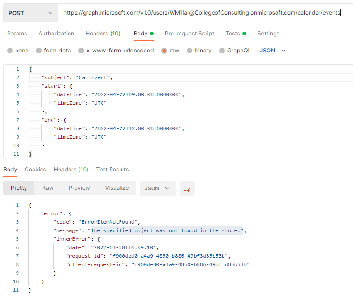Toggle the wrap lines icon in response
This screenshot has height=298, width=353.
[187, 188]
